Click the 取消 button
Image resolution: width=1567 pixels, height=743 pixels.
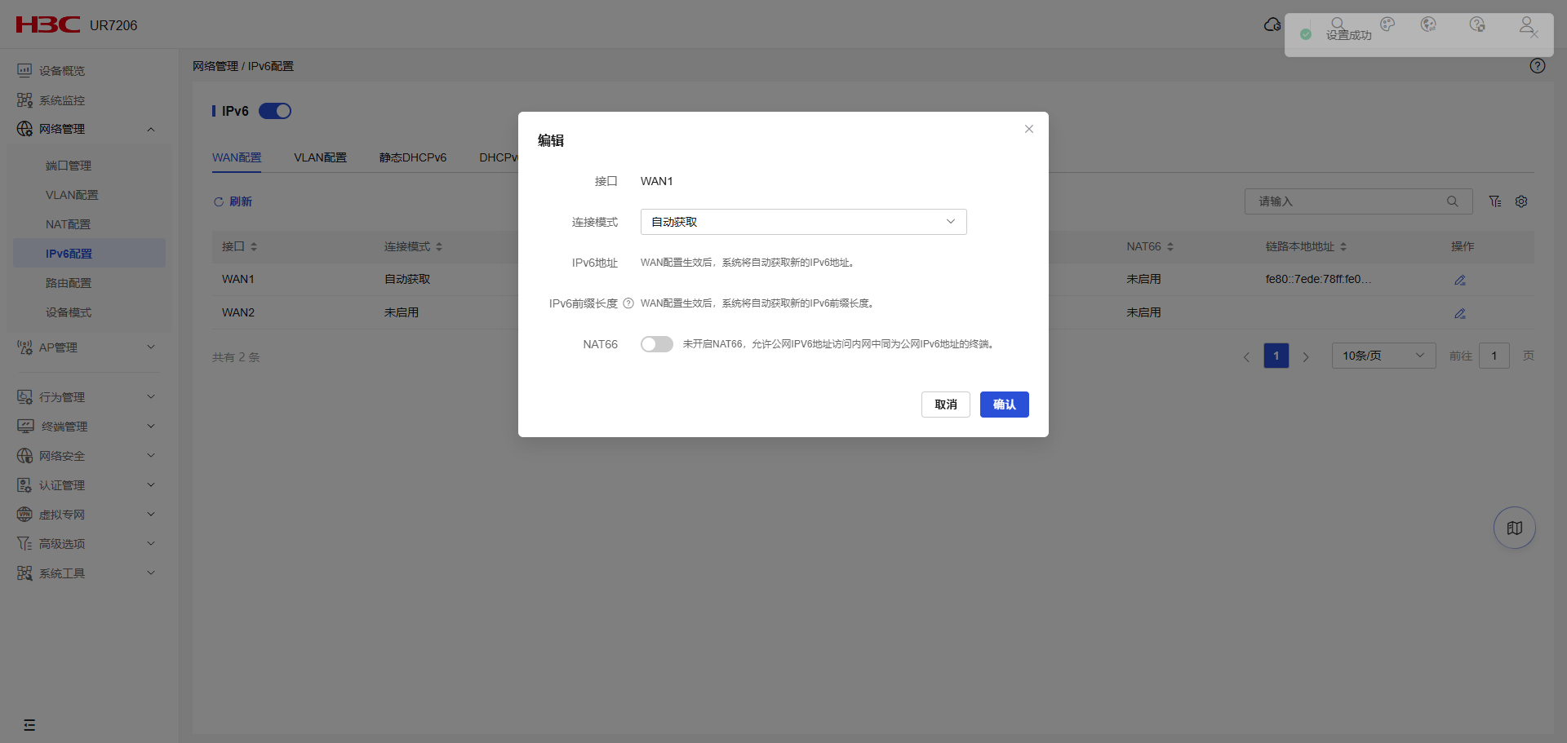tap(945, 405)
